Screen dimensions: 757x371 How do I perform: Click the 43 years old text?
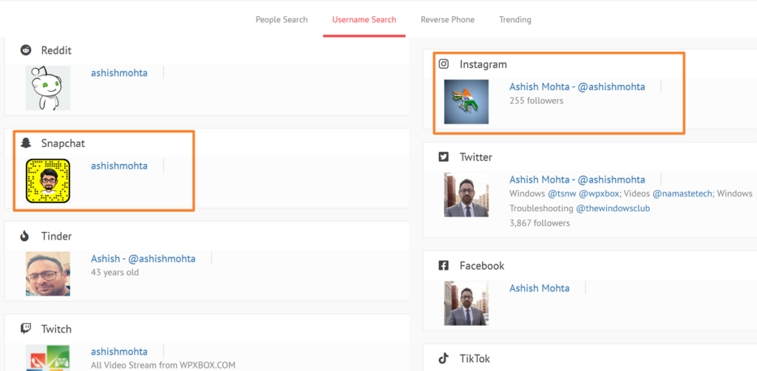(x=115, y=272)
